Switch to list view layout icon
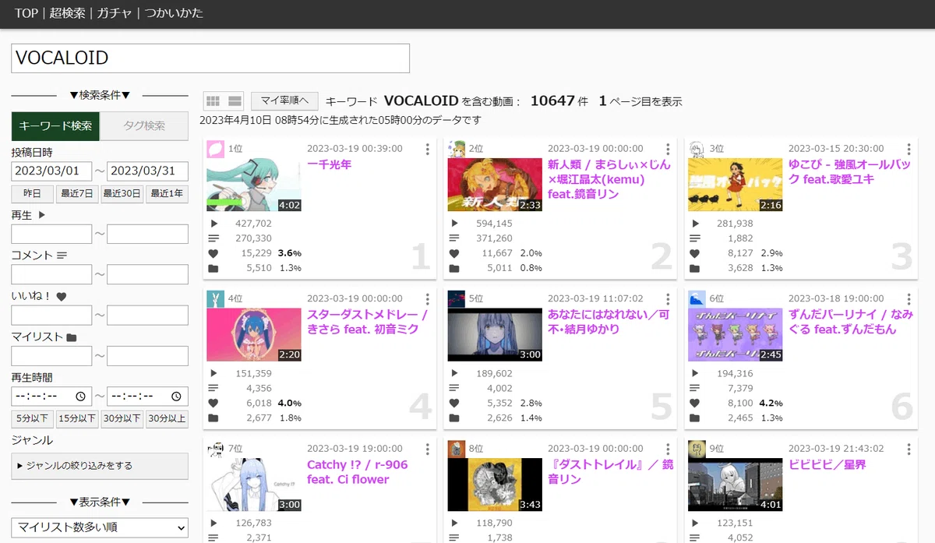 click(x=235, y=101)
